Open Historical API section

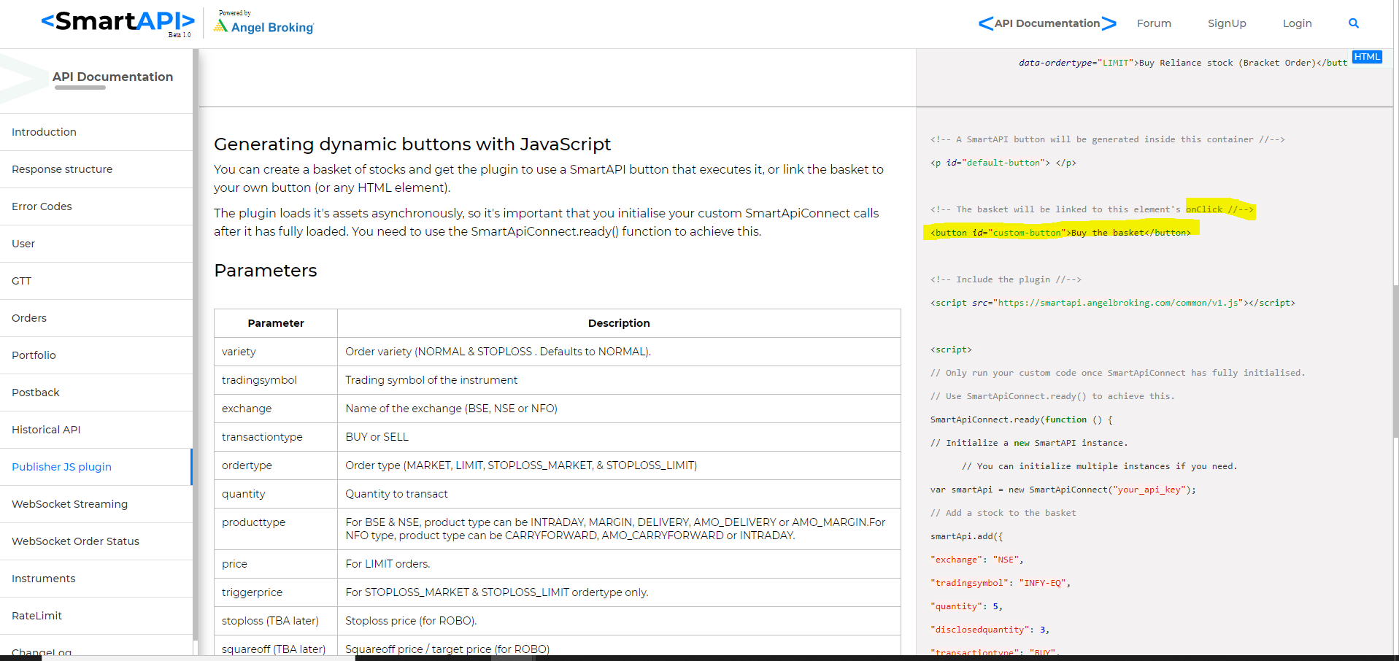pyautogui.click(x=96, y=430)
